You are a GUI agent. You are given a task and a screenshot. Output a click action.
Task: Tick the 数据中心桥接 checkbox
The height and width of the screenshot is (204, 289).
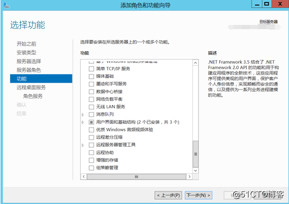click(x=91, y=92)
